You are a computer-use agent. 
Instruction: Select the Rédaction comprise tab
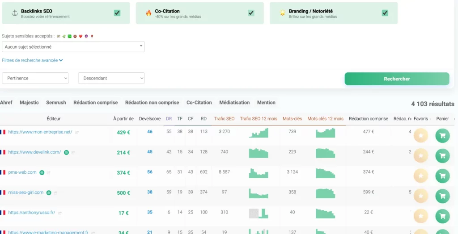[x=96, y=103]
